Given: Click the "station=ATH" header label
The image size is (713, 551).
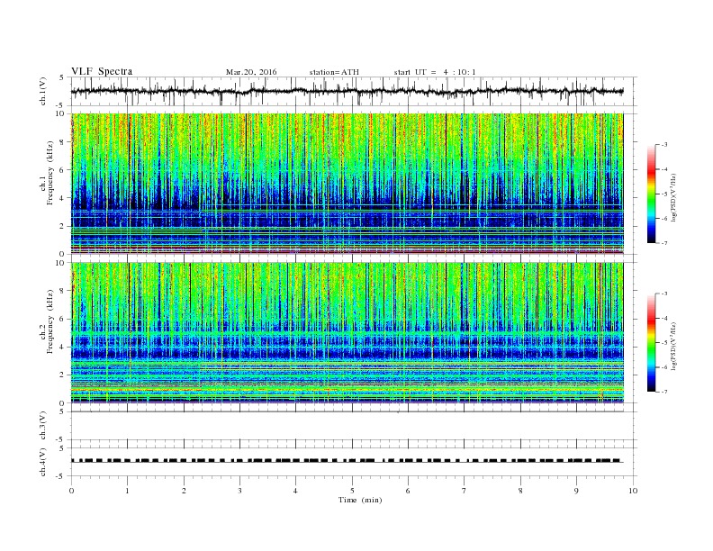Looking at the screenshot, I should point(334,72).
